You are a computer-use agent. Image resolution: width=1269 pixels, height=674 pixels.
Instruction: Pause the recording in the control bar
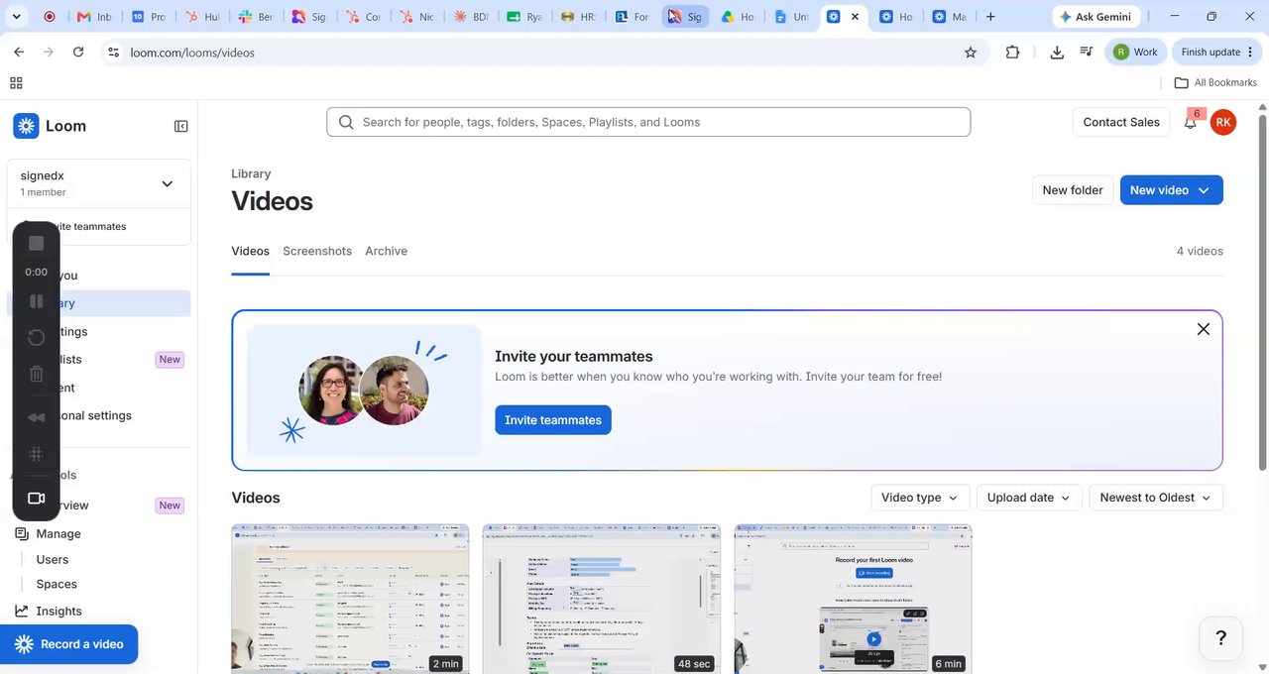[x=37, y=301]
